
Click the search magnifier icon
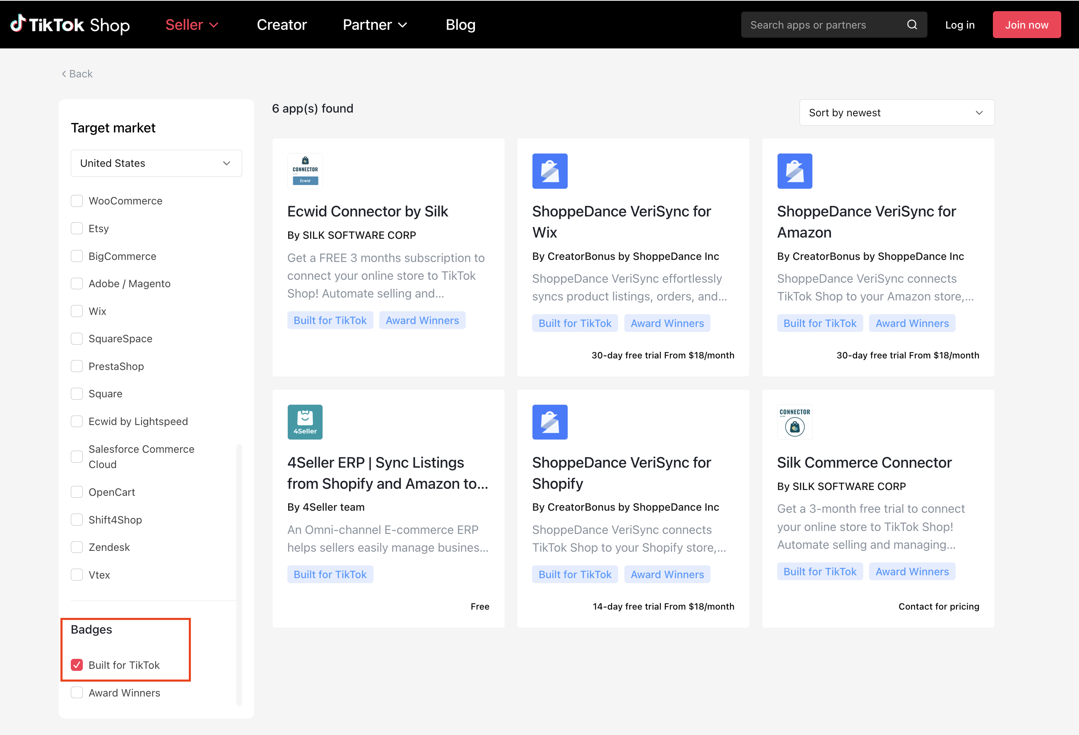pyautogui.click(x=911, y=24)
